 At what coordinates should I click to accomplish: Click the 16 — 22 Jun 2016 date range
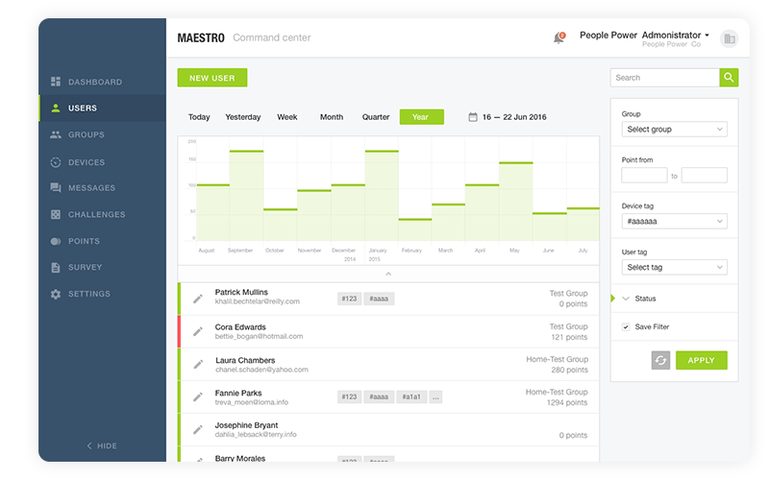pos(514,117)
